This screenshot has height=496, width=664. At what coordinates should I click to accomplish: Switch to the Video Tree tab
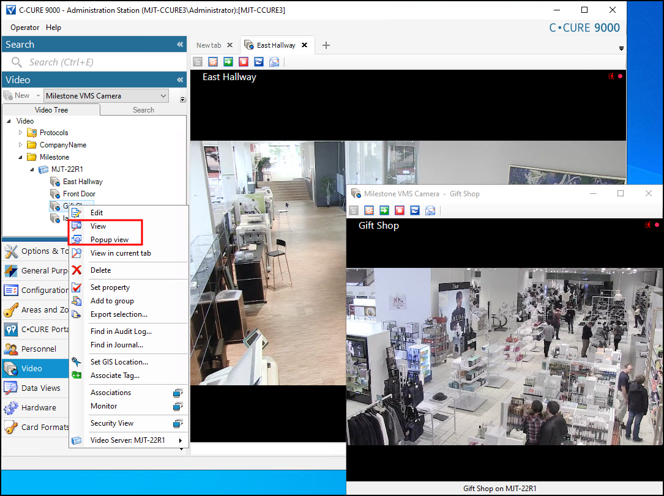[51, 109]
